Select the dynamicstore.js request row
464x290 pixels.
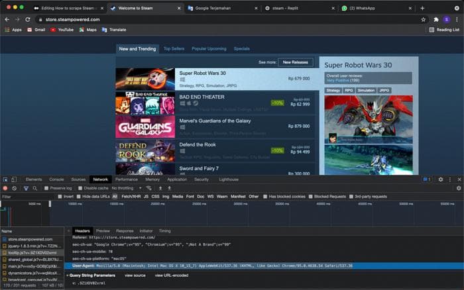[32, 273]
